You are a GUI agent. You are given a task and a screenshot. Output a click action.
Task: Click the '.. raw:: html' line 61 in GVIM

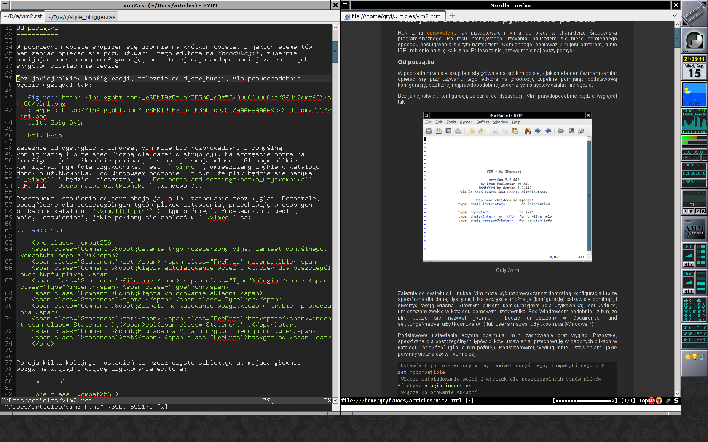coord(41,230)
